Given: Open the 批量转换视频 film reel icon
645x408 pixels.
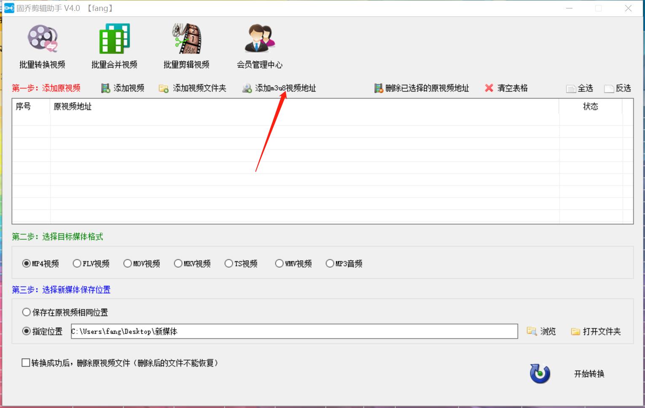Looking at the screenshot, I should tap(42, 39).
